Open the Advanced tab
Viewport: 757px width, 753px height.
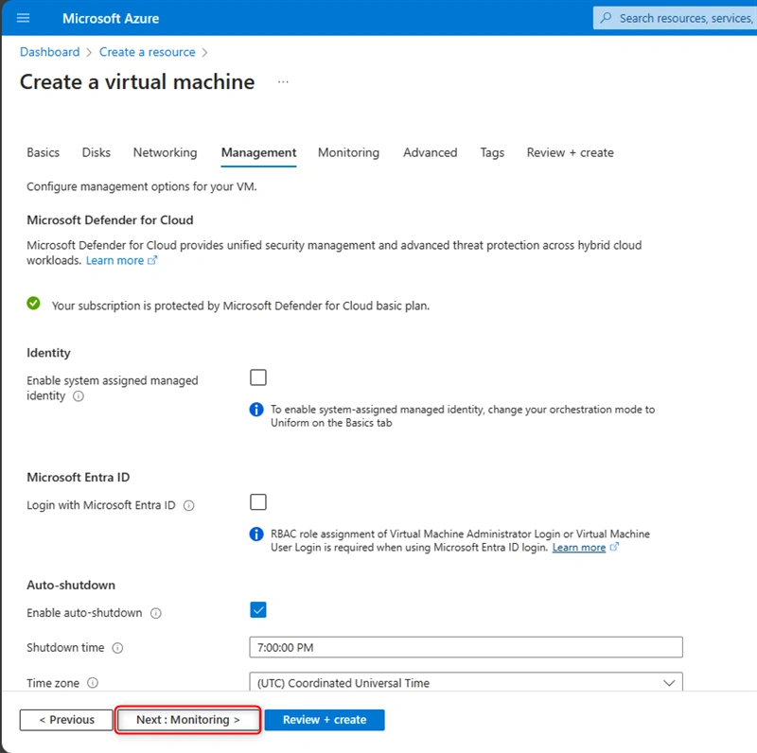coord(431,152)
